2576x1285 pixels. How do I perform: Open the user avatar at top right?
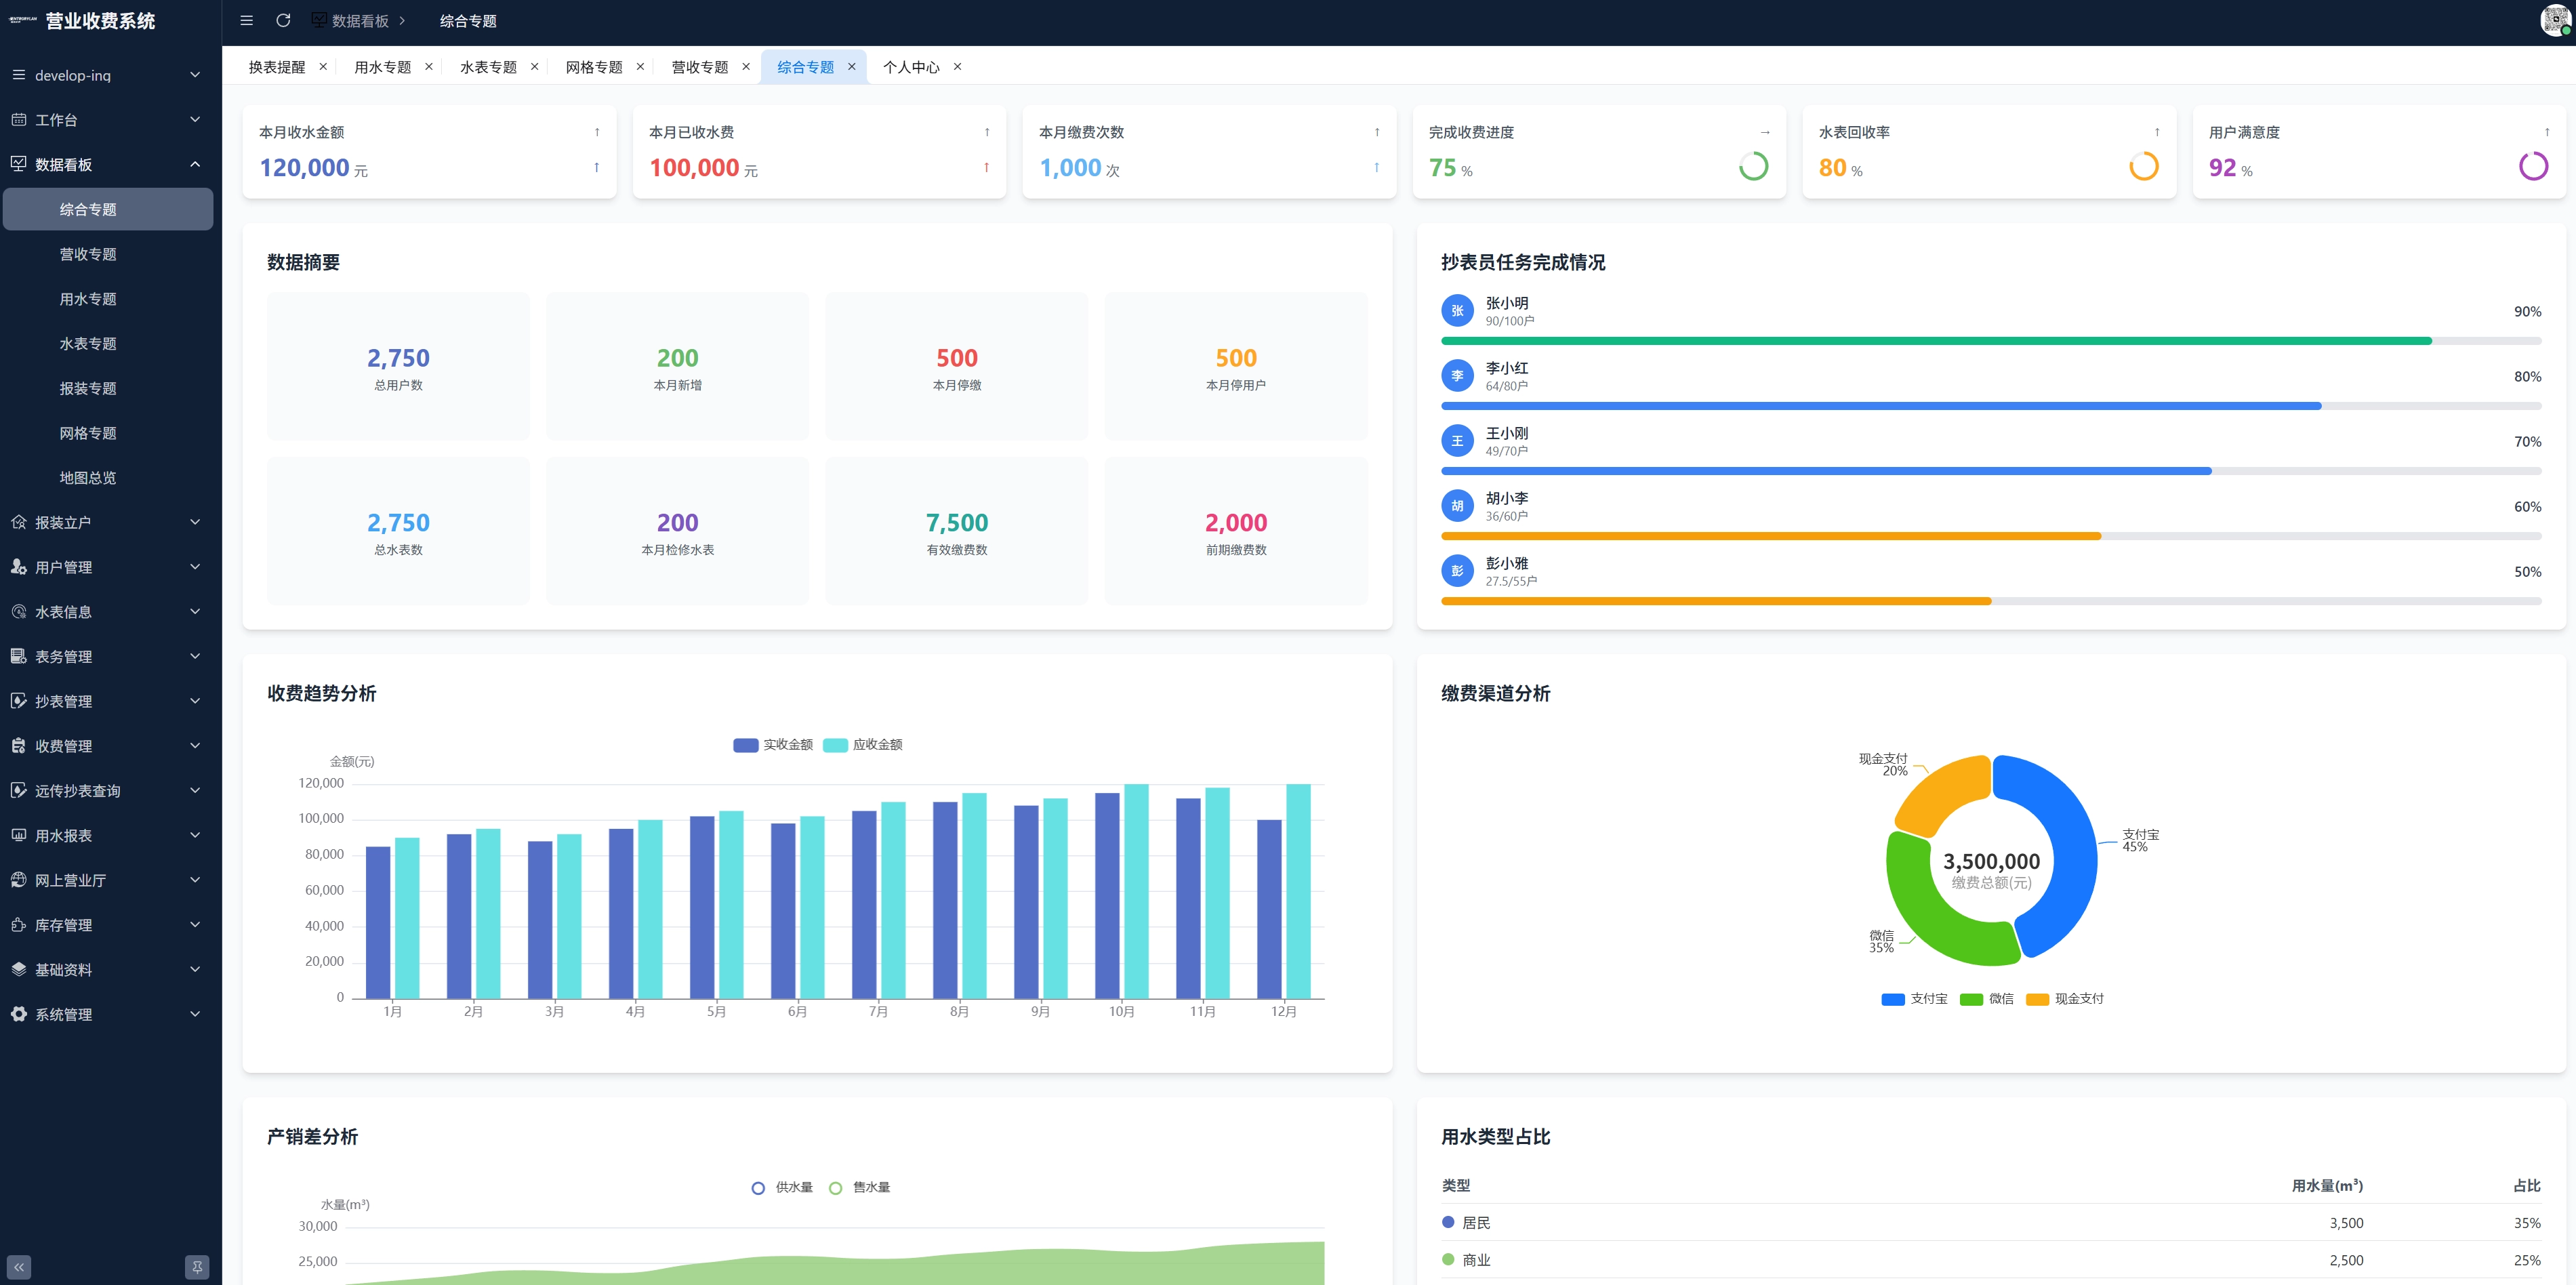(2555, 21)
